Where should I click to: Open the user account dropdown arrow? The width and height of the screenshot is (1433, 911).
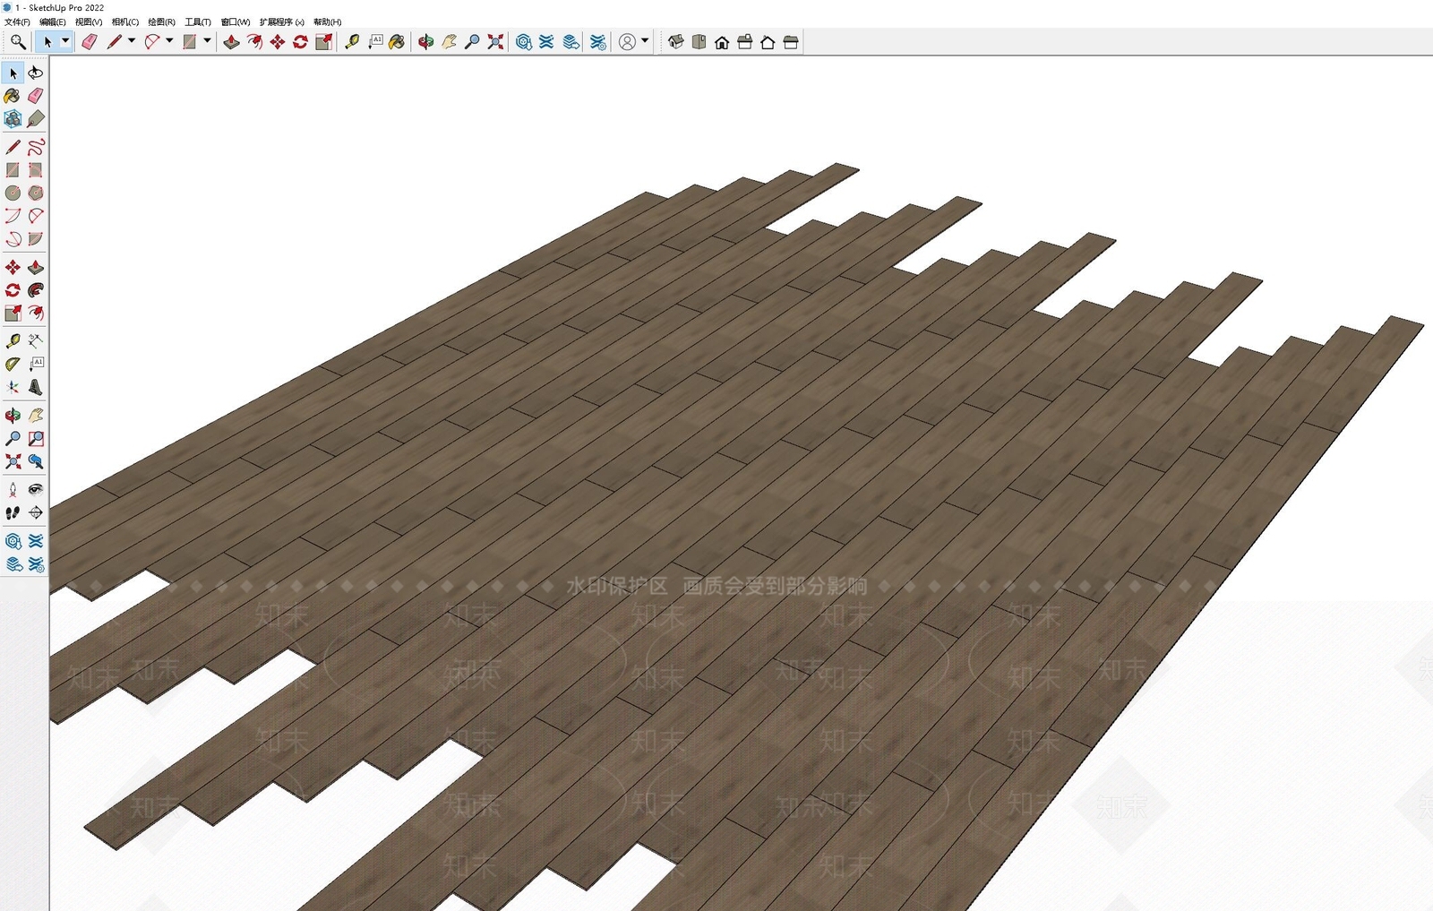coord(645,41)
